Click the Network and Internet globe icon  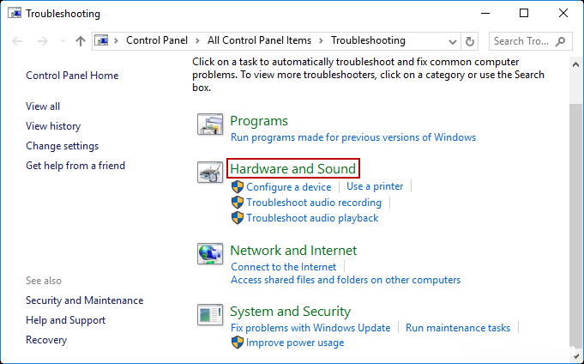pos(210,253)
